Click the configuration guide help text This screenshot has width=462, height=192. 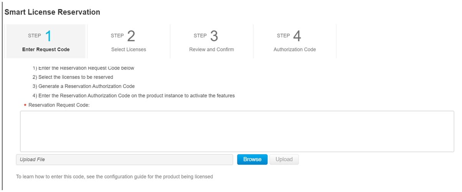coord(114,177)
